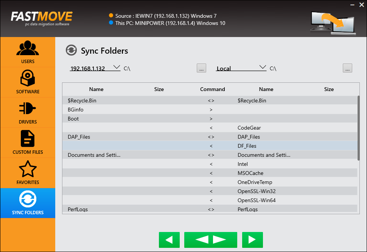Select the MSOCache folder
This screenshot has height=252, width=367.
(250, 173)
